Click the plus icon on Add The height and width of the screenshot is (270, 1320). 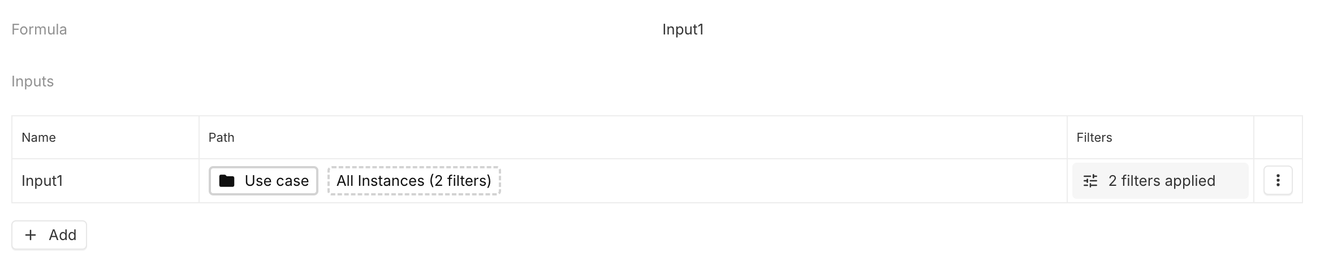(31, 235)
